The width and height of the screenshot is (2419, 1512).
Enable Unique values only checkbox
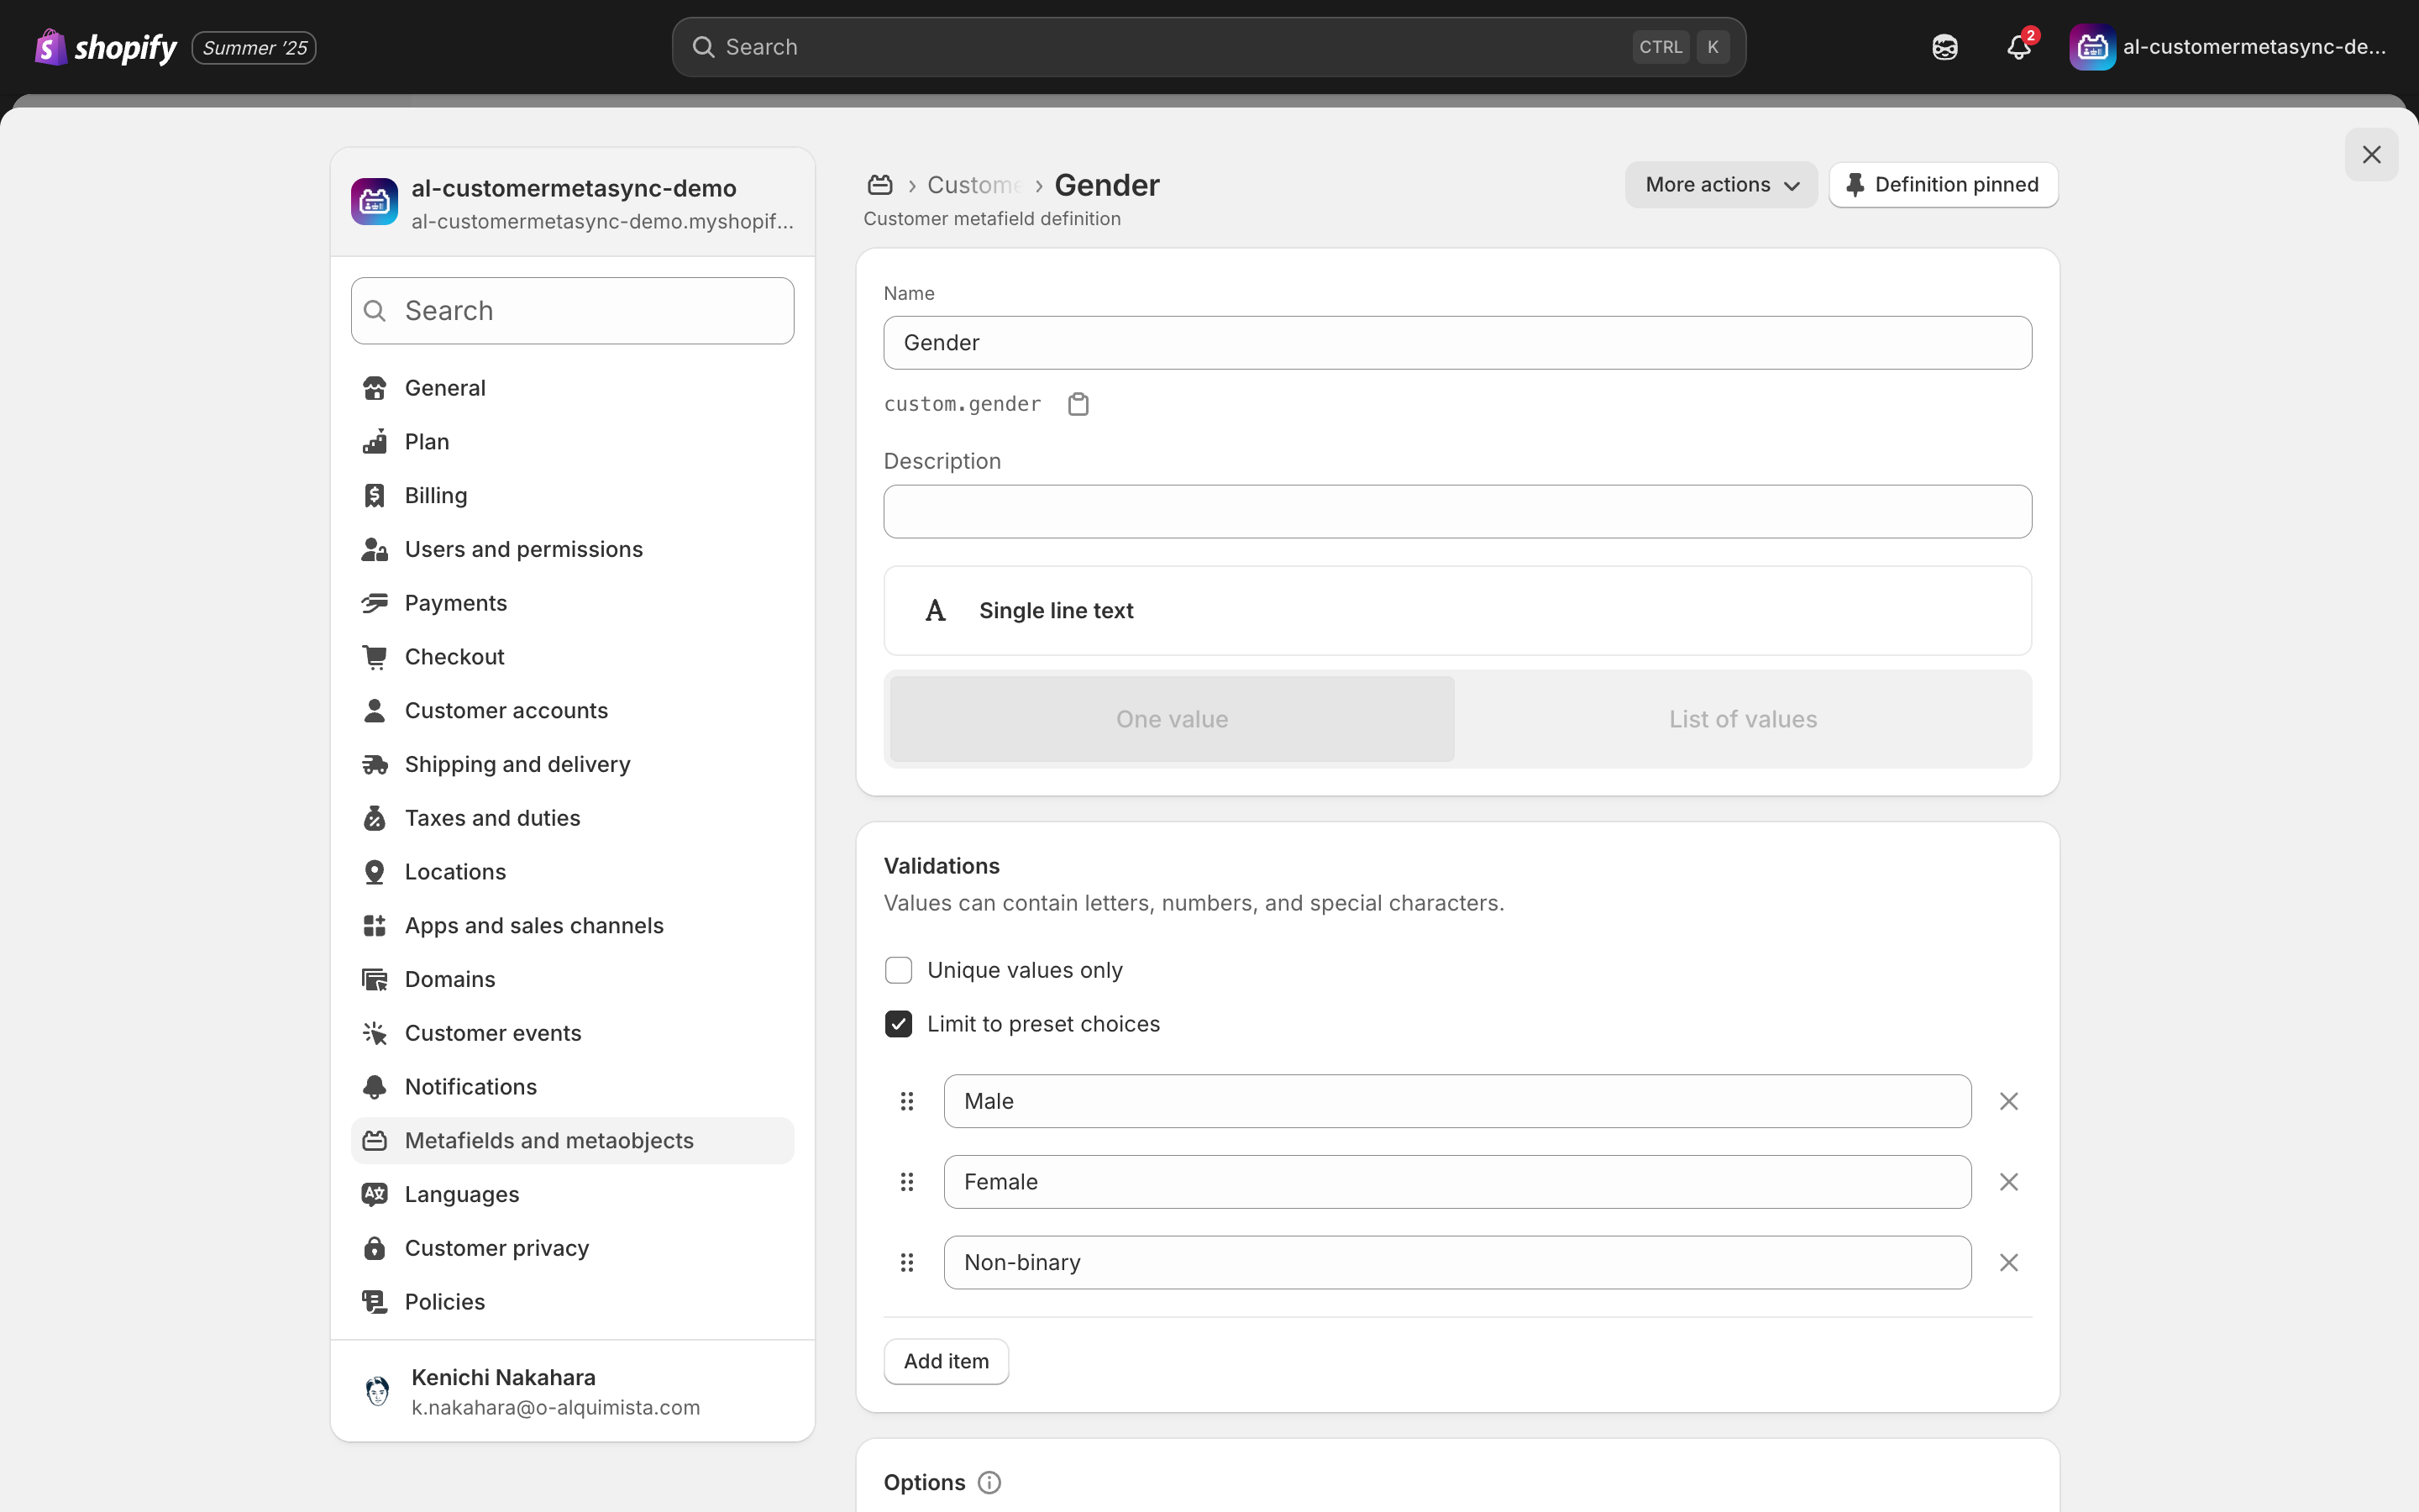898,970
